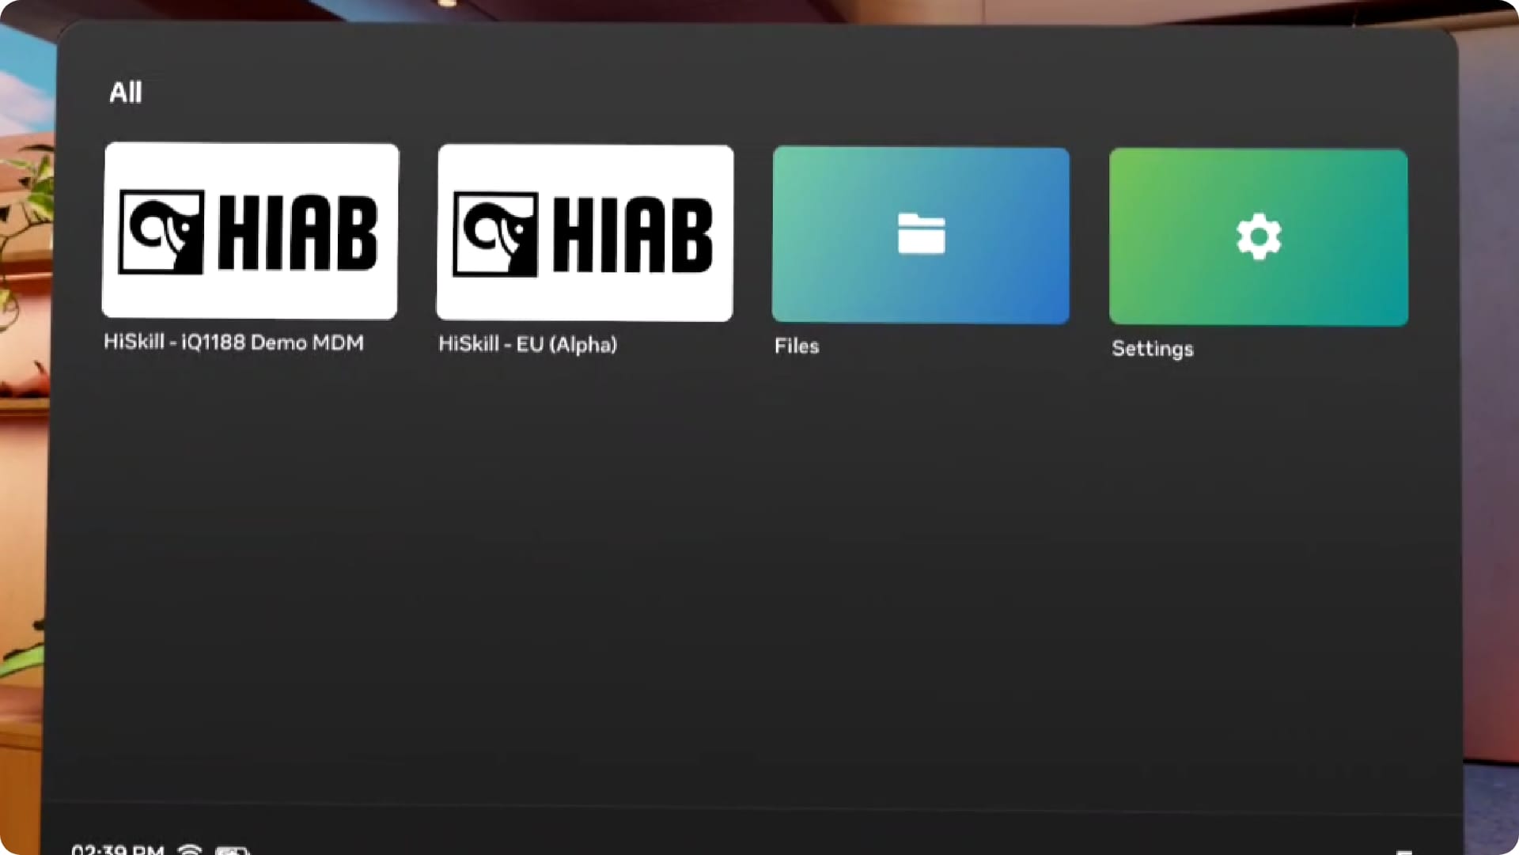Image resolution: width=1519 pixels, height=855 pixels.
Task: Click the 02:39 PM clock
Action: (118, 849)
